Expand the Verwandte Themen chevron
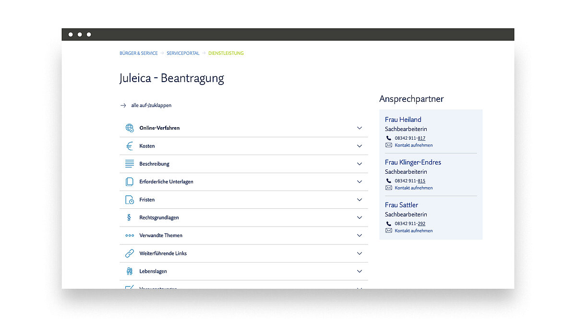 [x=360, y=236]
